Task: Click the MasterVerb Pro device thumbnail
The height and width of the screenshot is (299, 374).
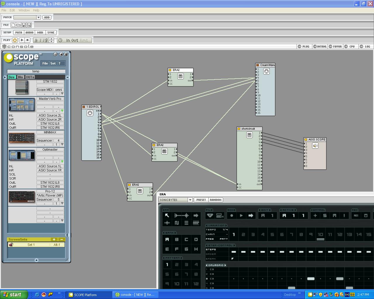Action: (22, 105)
